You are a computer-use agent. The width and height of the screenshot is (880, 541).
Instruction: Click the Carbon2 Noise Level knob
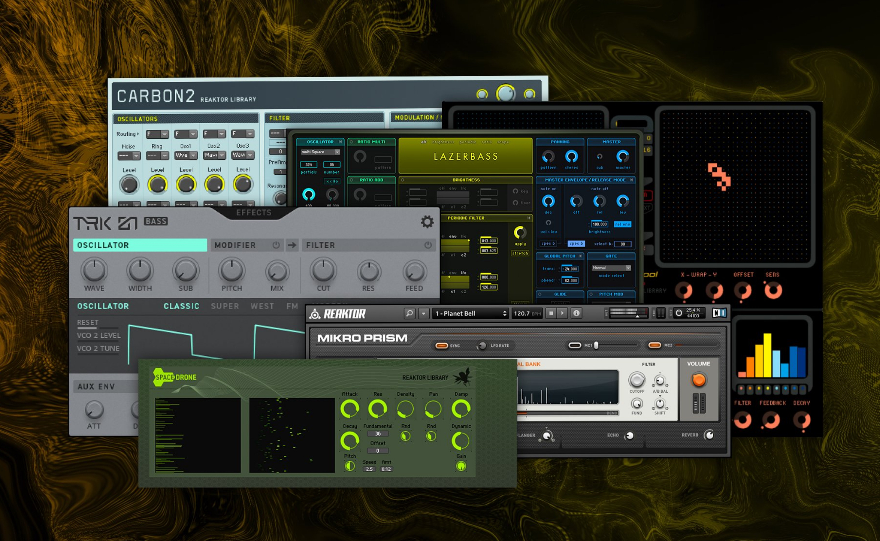[x=129, y=185]
